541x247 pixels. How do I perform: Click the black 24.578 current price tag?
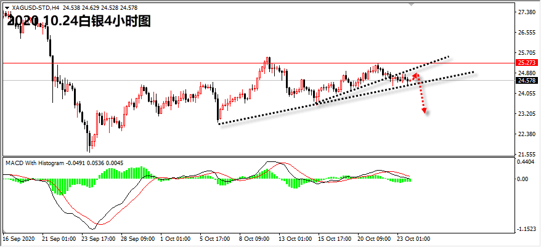[x=527, y=80]
